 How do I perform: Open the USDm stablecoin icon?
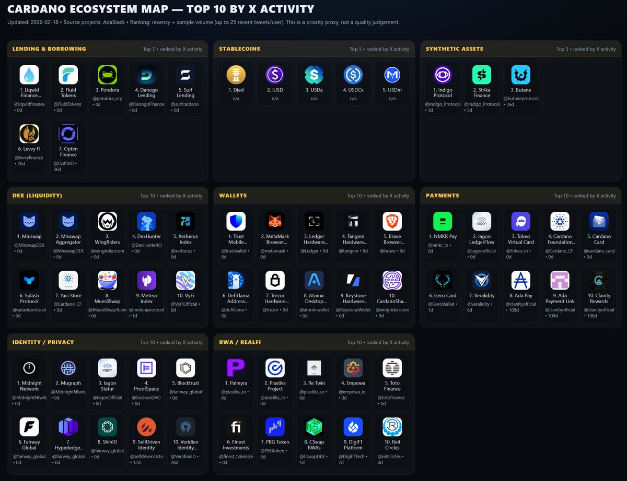[x=392, y=75]
